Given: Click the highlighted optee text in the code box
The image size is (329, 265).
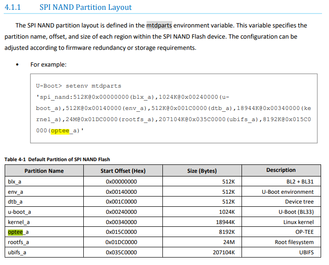Looking at the screenshot, I should coord(60,131).
